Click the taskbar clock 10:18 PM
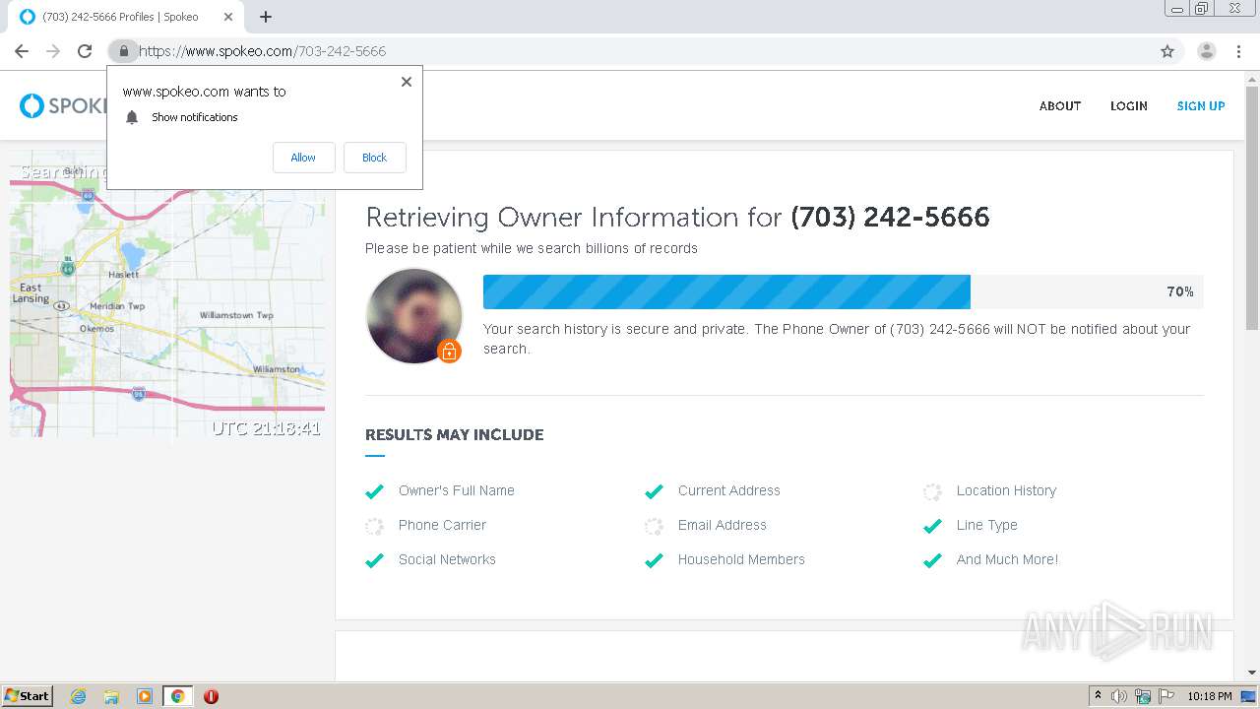Screen dimensions: 1260x709 tap(1210, 696)
